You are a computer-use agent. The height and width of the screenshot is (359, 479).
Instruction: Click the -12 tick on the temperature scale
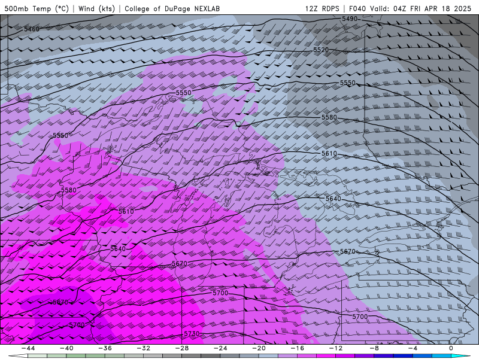[x=336, y=348]
